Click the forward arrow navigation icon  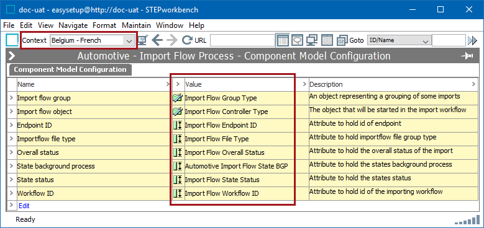172,40
